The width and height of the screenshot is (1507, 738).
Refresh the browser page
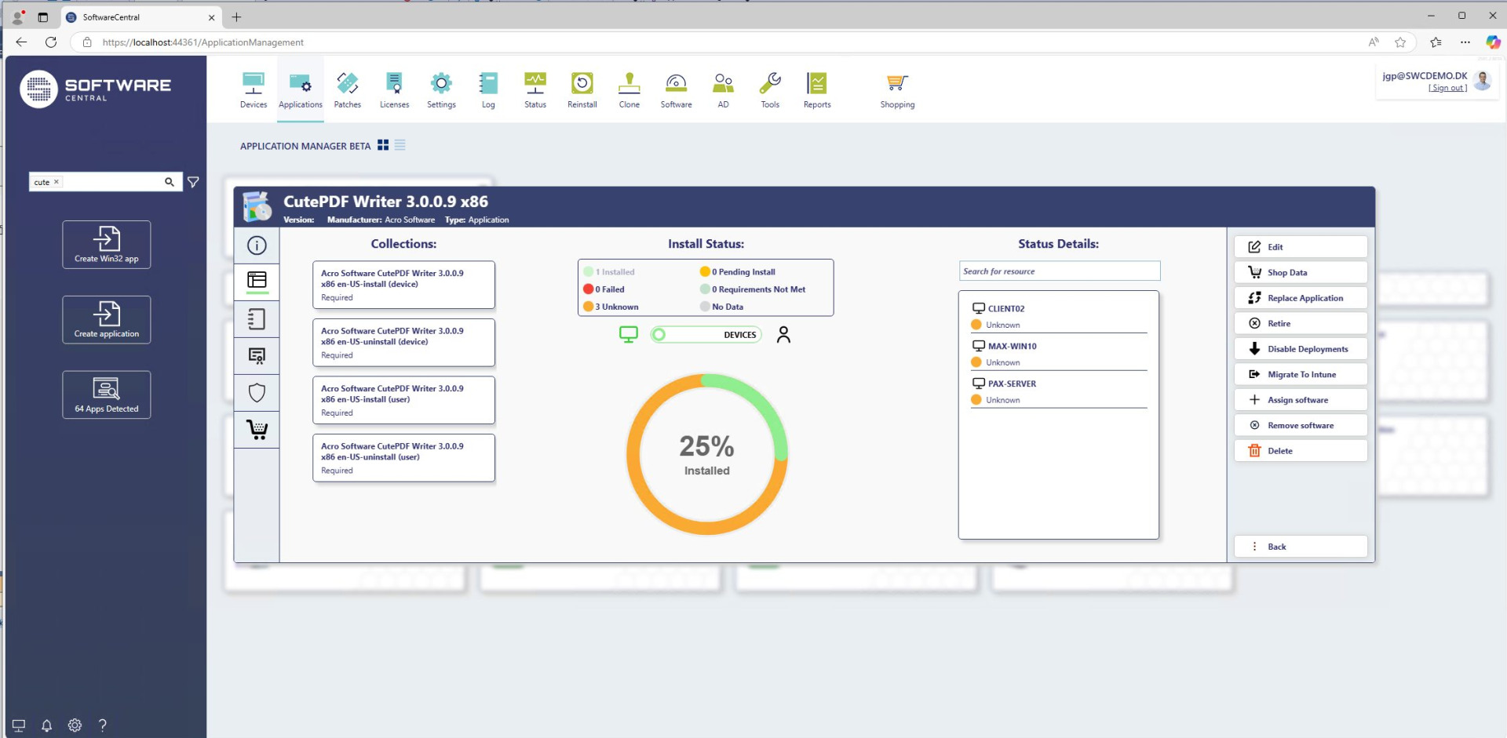[x=51, y=42]
